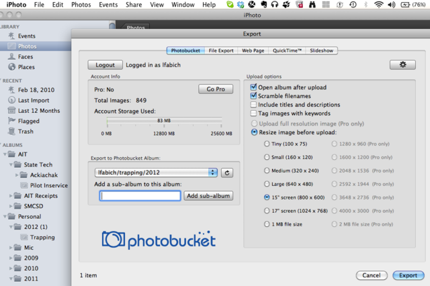
Task: Choose 1 MB file size option
Action: coord(267,224)
